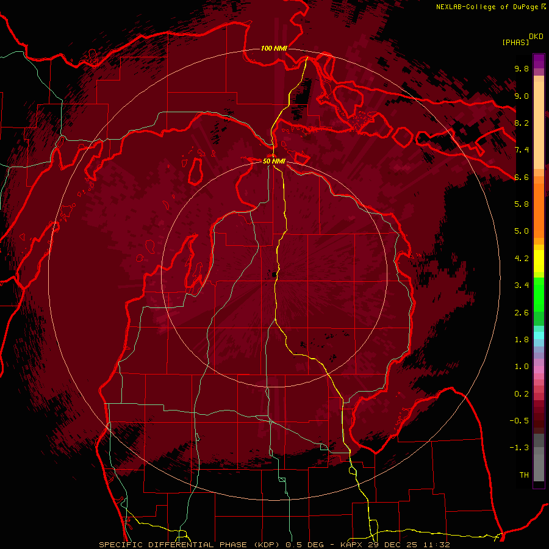
Task: Click the 1.8 value on the color scale
Action: (x=522, y=340)
